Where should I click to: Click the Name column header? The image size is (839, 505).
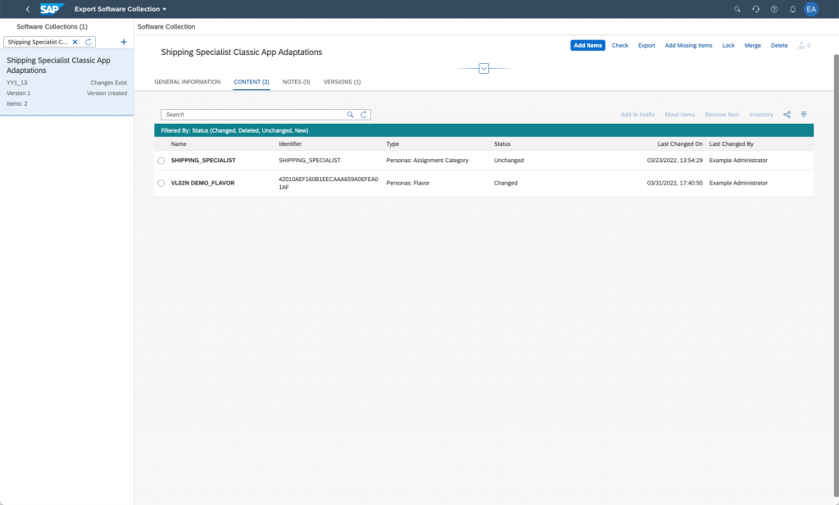point(179,144)
